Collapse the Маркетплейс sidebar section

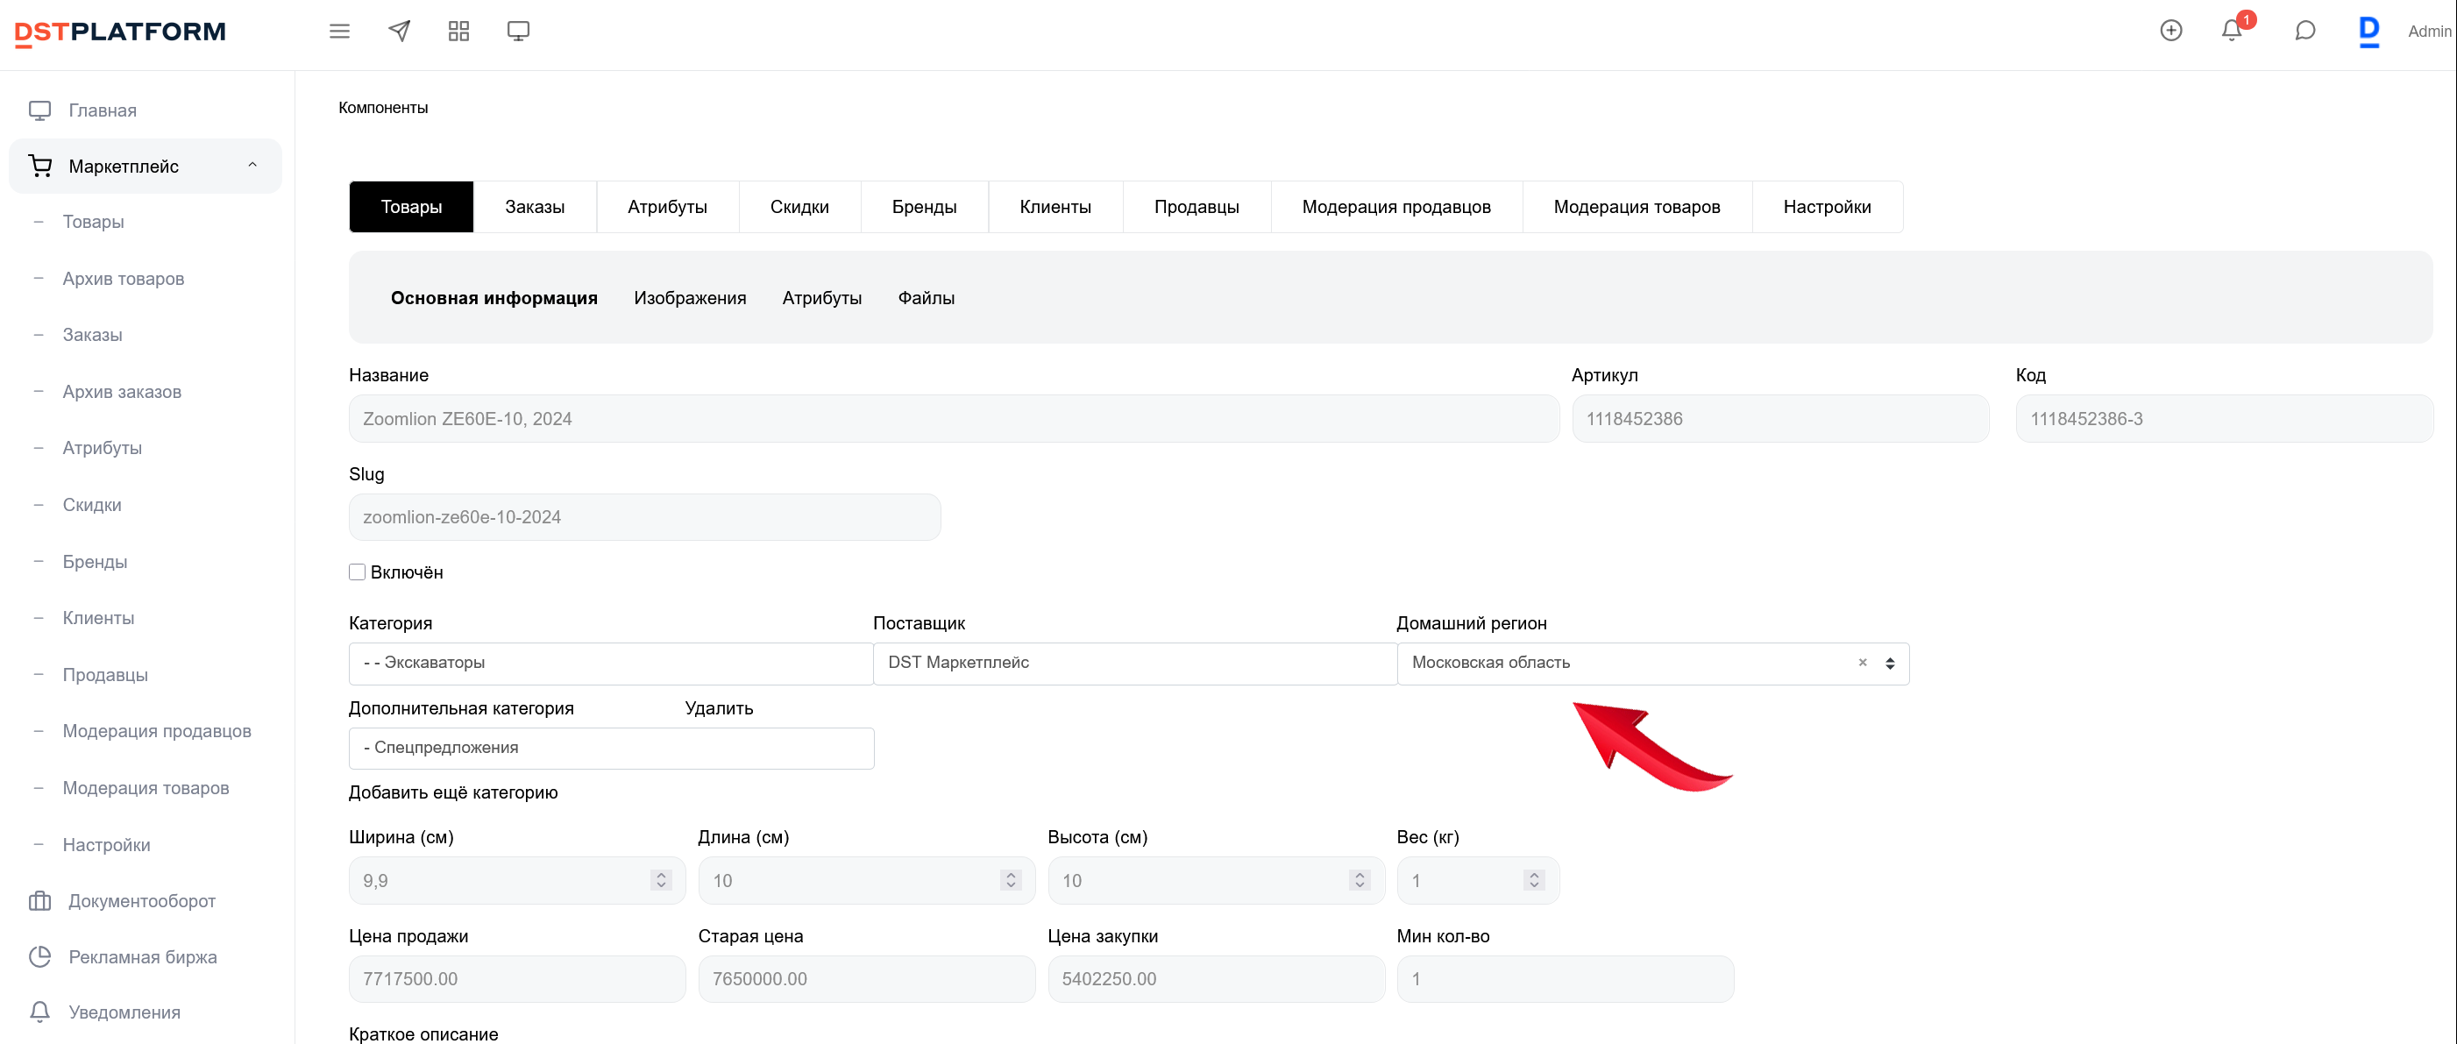(252, 166)
